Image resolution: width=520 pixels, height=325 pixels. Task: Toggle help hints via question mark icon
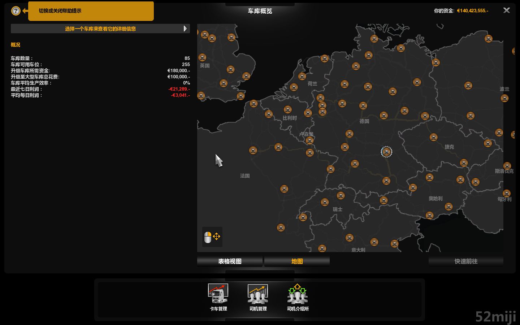(x=16, y=11)
